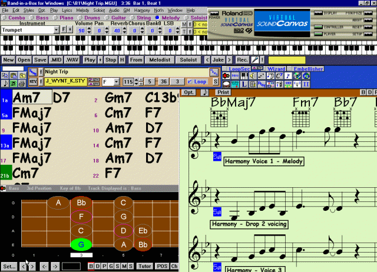Select the Drums radio button

tap(80, 18)
